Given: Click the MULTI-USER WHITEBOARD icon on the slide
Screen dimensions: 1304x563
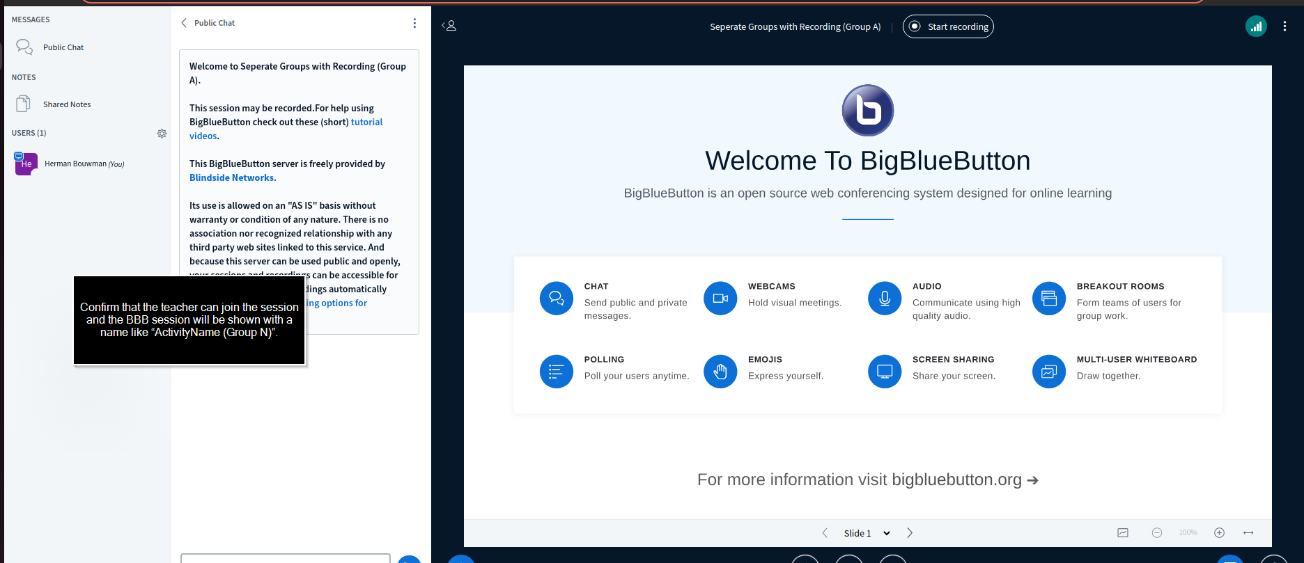Looking at the screenshot, I should (1049, 372).
